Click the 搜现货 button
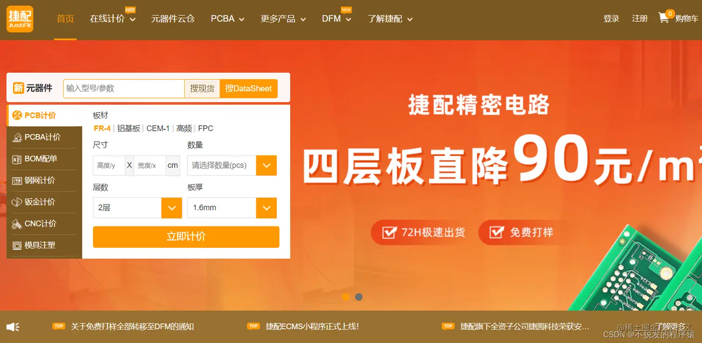The height and width of the screenshot is (343, 702). pyautogui.click(x=202, y=88)
